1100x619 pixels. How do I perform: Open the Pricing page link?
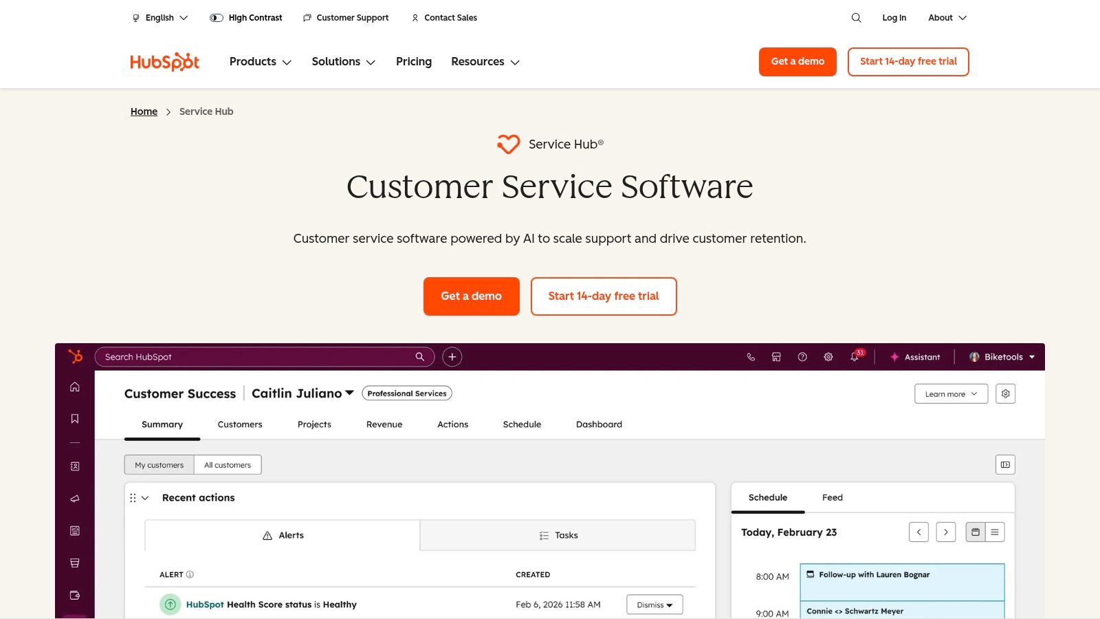[x=414, y=62]
